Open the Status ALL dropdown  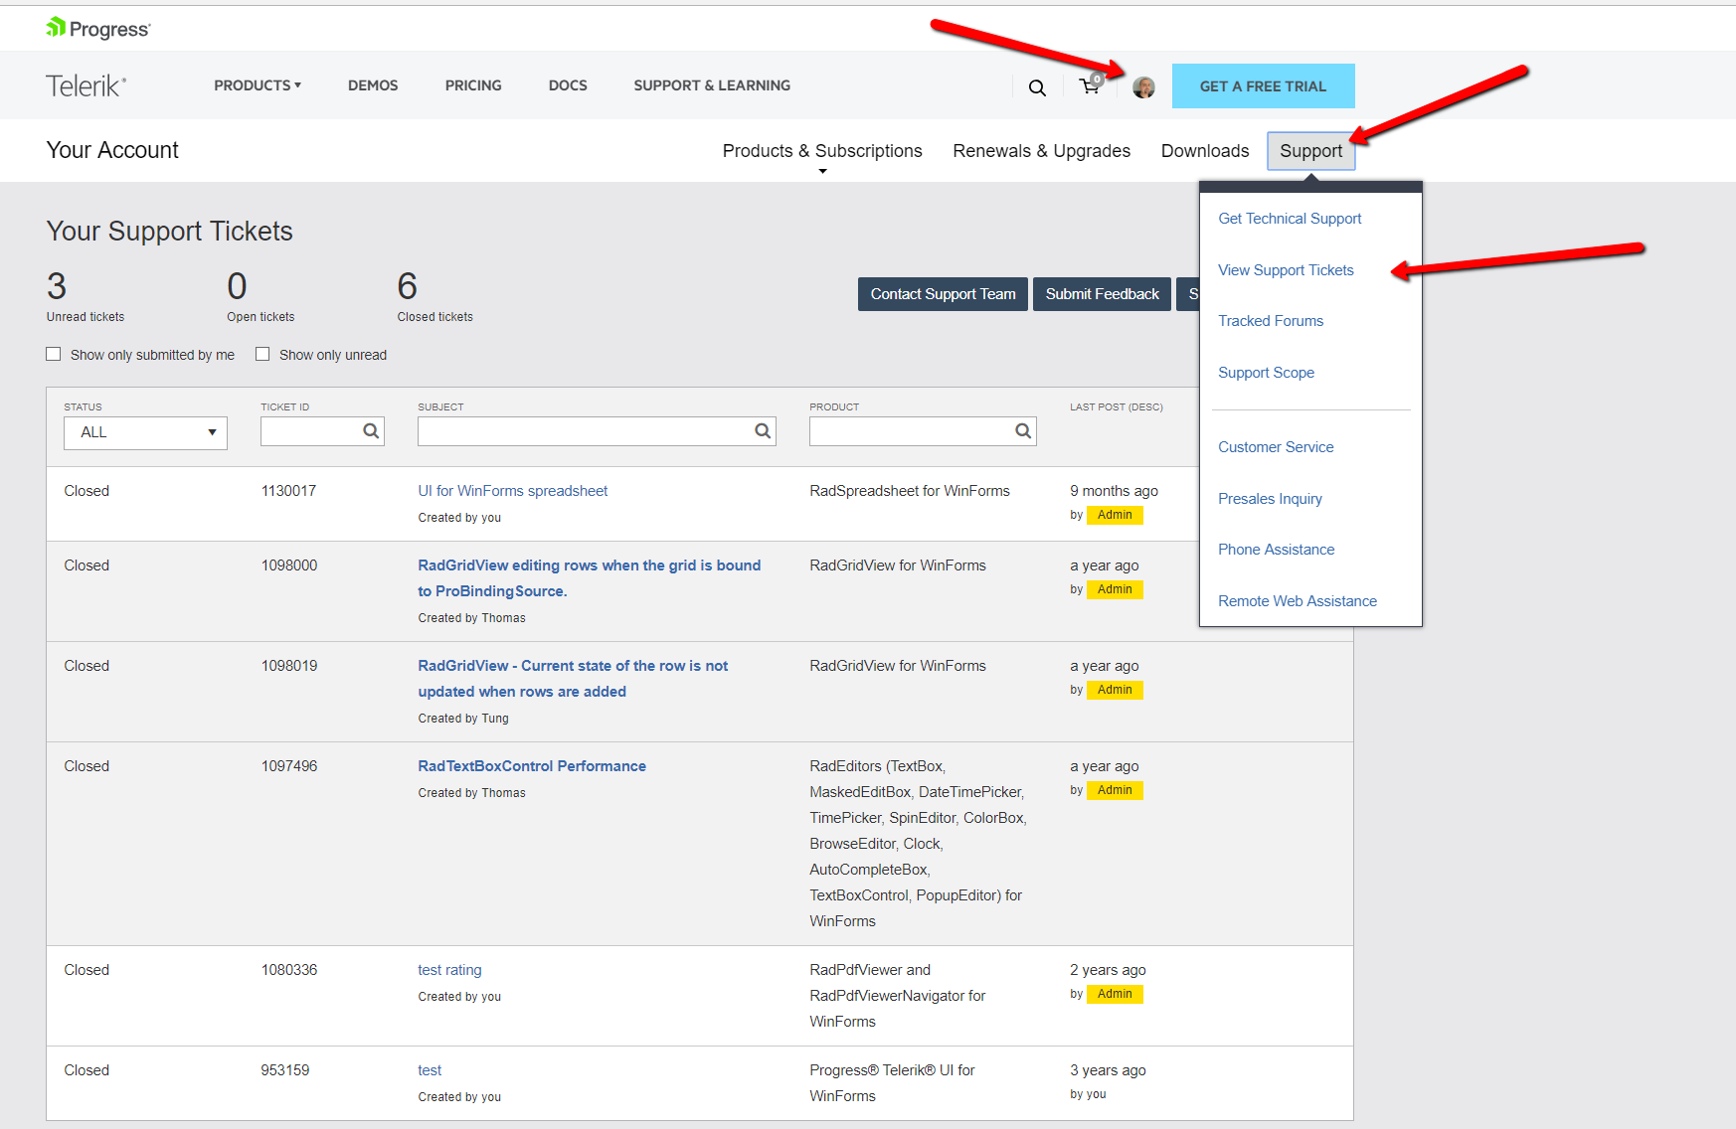point(145,432)
